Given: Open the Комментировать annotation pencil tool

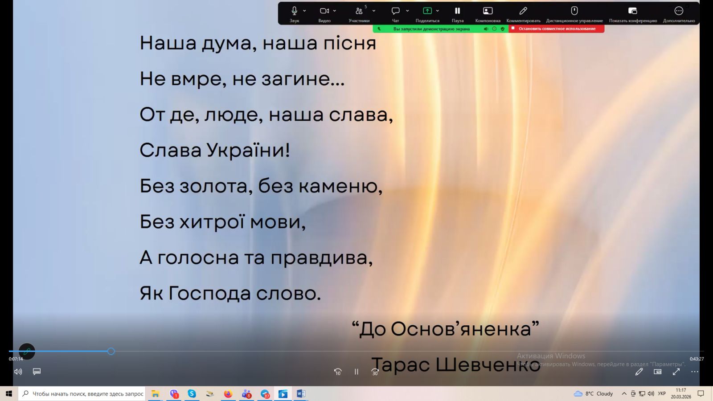Looking at the screenshot, I should point(523,11).
